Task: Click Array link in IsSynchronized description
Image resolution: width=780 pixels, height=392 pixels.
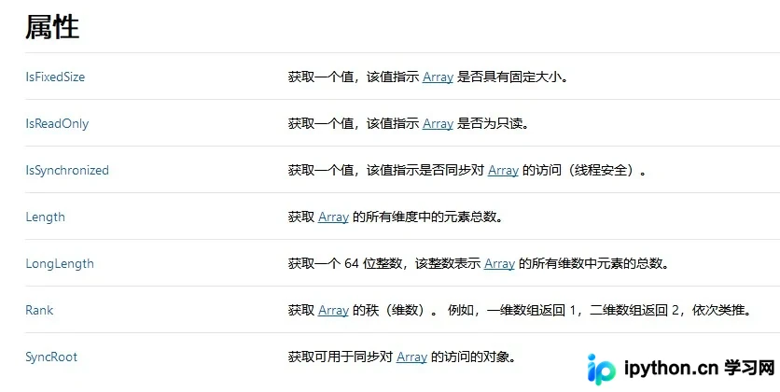Action: [504, 171]
